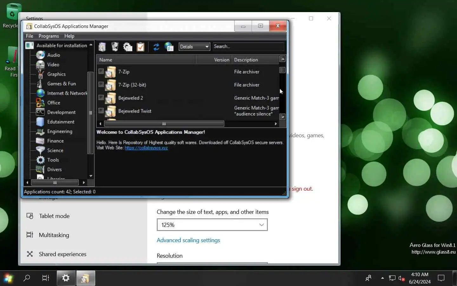Click the Bejeweled Twist package icon

tap(110, 111)
